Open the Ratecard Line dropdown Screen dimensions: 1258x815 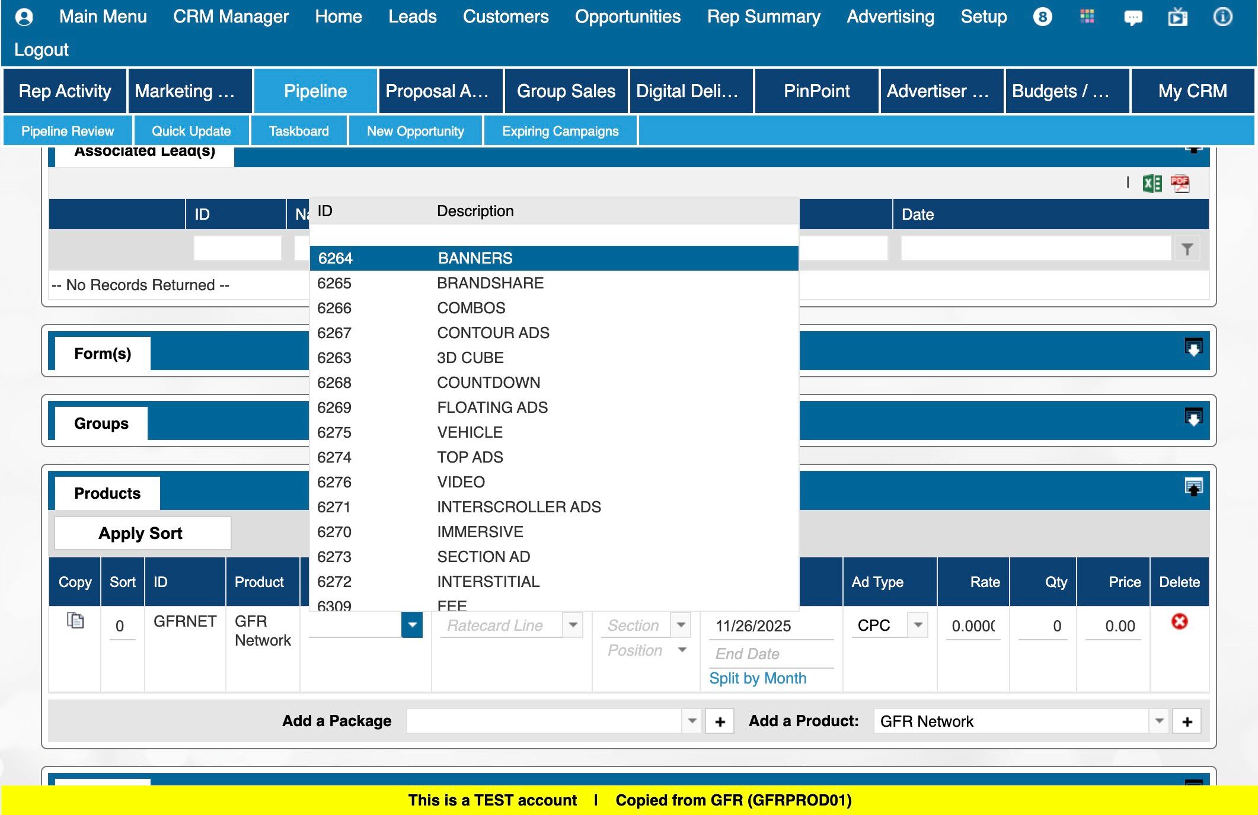tap(573, 625)
